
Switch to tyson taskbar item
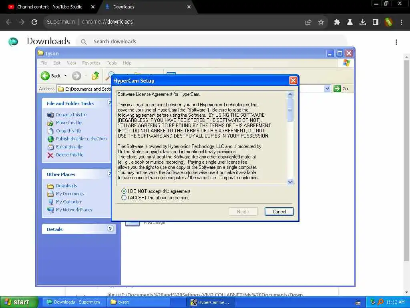(x=139, y=302)
